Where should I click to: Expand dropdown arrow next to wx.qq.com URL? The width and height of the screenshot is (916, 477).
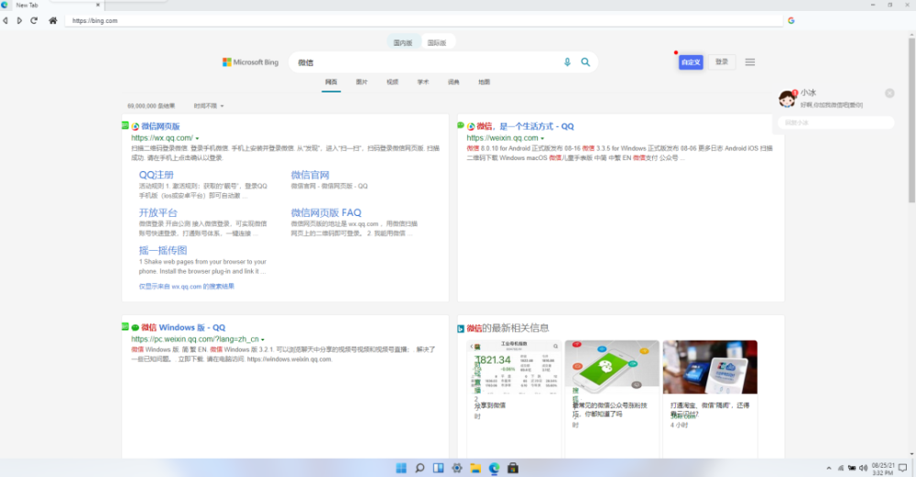(x=197, y=138)
